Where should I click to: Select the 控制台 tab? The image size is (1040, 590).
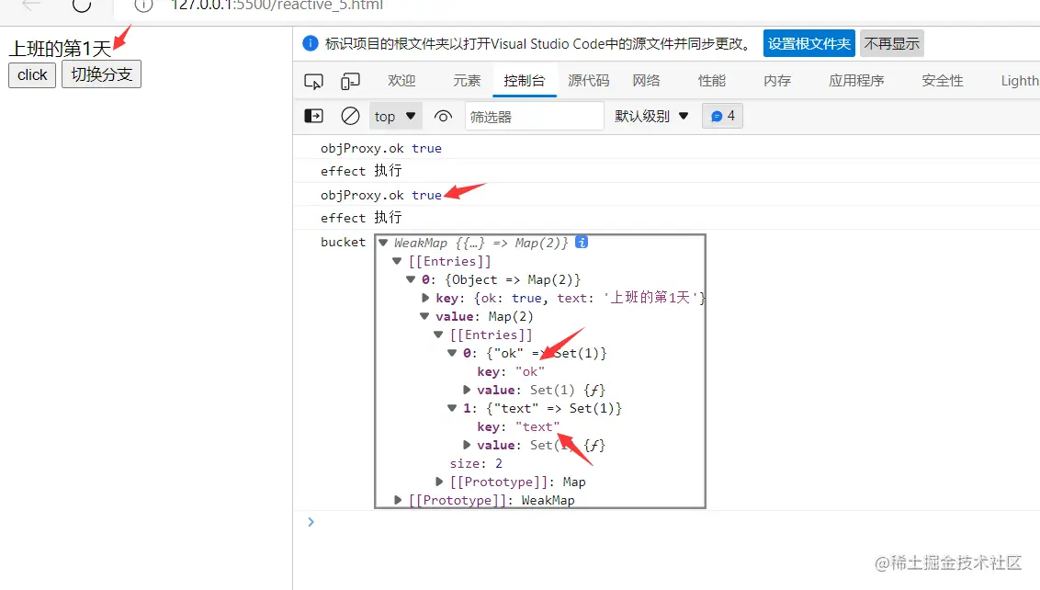click(524, 81)
